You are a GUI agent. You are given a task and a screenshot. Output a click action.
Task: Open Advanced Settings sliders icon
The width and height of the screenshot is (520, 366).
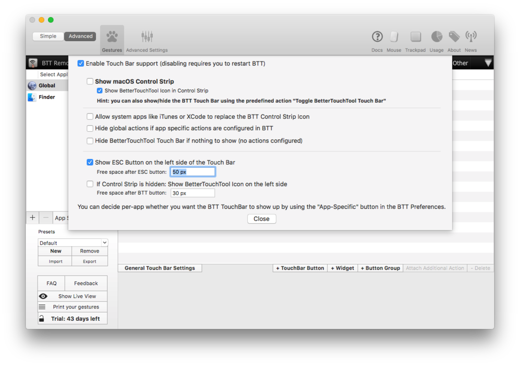click(x=147, y=37)
